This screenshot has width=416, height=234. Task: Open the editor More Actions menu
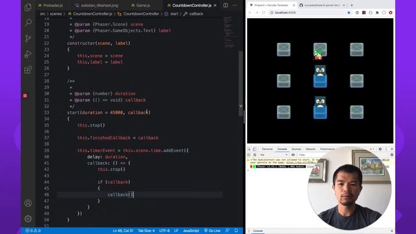(235, 5)
